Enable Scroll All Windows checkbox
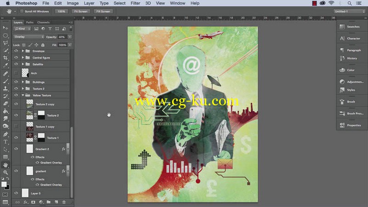 point(22,11)
